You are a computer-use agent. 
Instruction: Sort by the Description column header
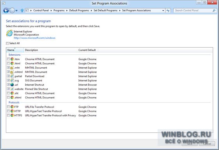pos(50,50)
